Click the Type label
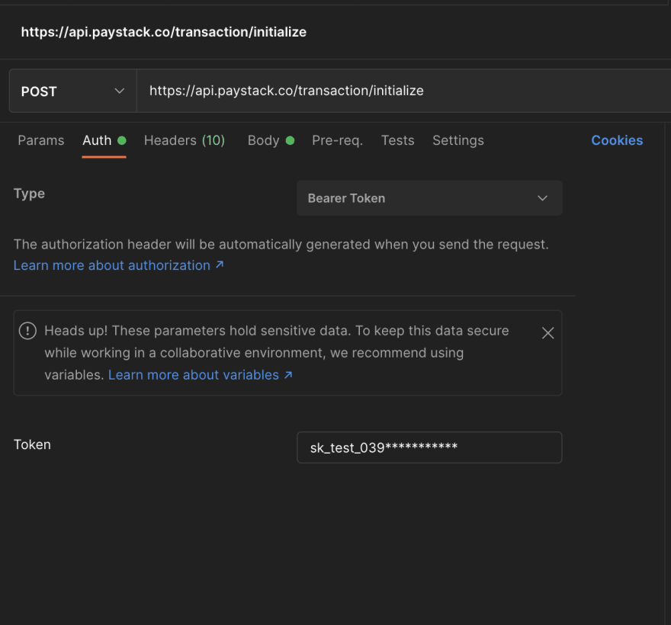The height and width of the screenshot is (625, 671). point(29,194)
